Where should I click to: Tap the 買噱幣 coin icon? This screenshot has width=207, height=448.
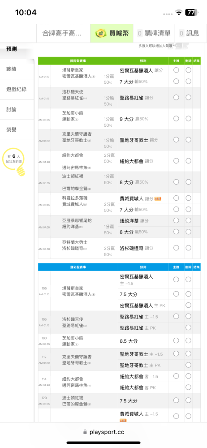tap(101, 34)
